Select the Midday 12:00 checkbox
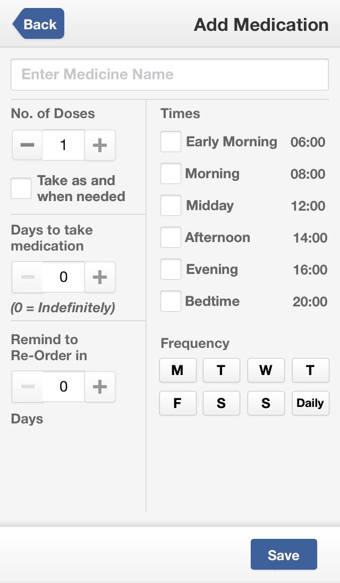The image size is (340, 583). point(171,206)
